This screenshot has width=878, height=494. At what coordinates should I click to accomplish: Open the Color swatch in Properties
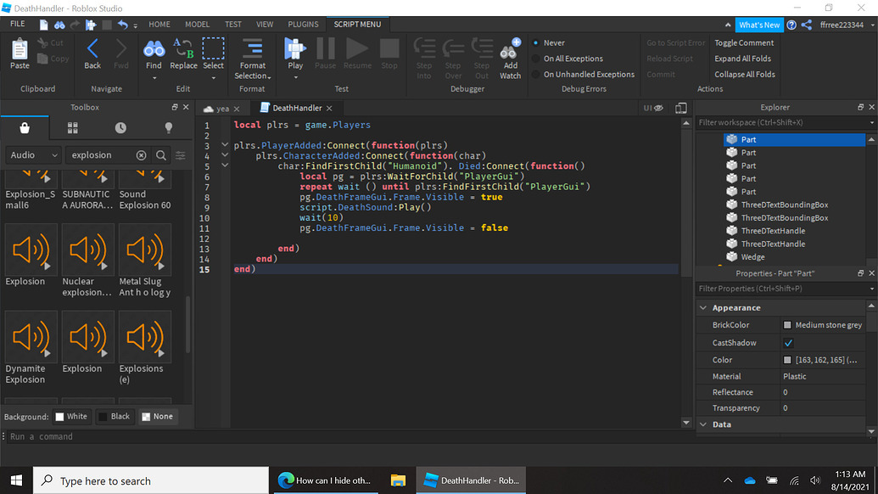[788, 359]
